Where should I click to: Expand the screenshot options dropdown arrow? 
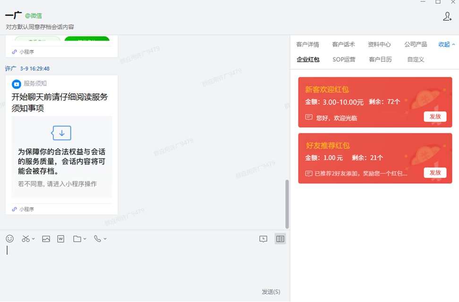pos(34,239)
